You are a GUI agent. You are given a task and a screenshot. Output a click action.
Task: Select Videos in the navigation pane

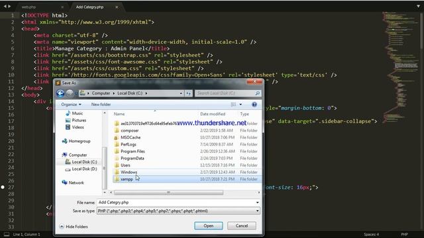pos(78,128)
